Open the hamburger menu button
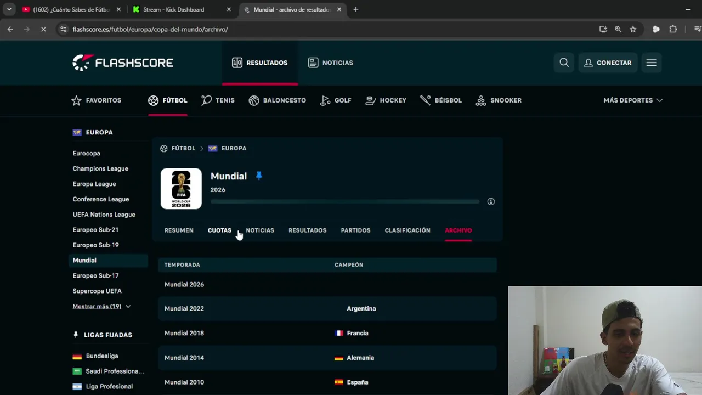 (x=652, y=63)
